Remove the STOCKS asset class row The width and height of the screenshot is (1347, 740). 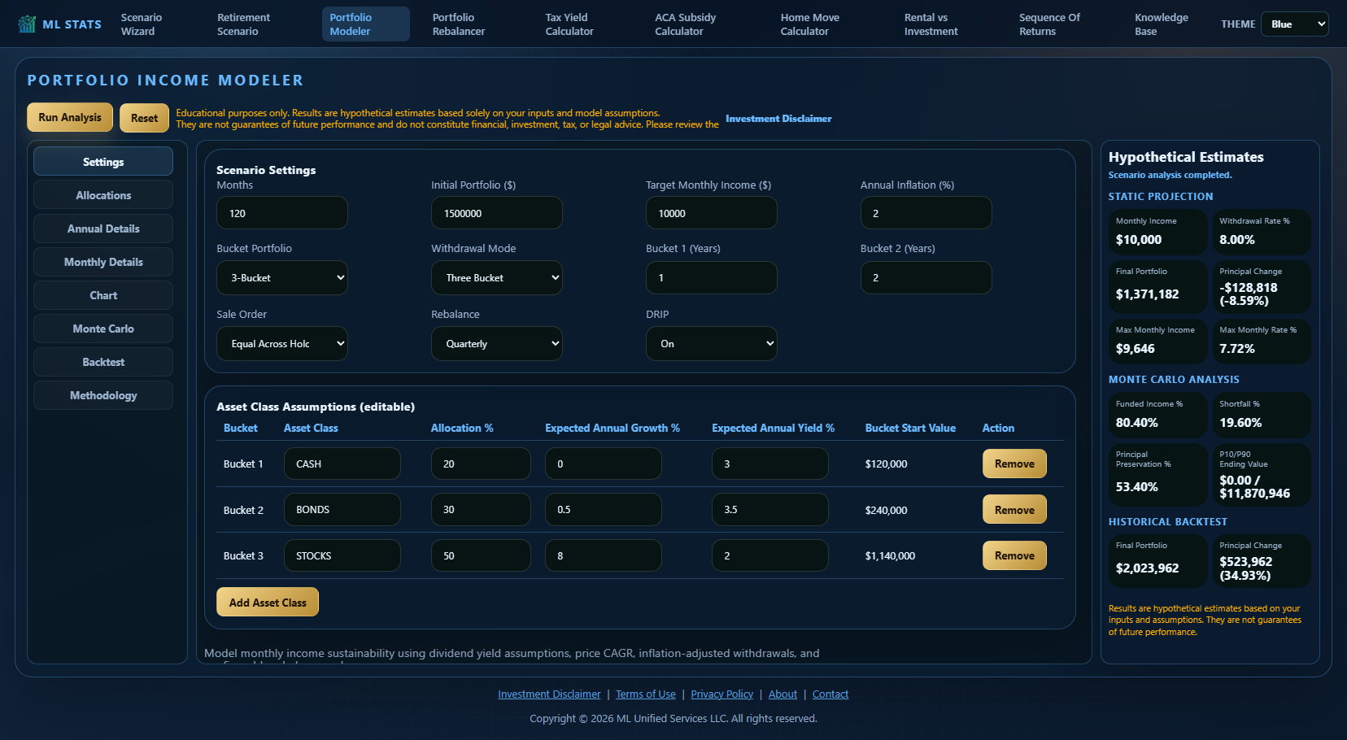[x=1014, y=555]
